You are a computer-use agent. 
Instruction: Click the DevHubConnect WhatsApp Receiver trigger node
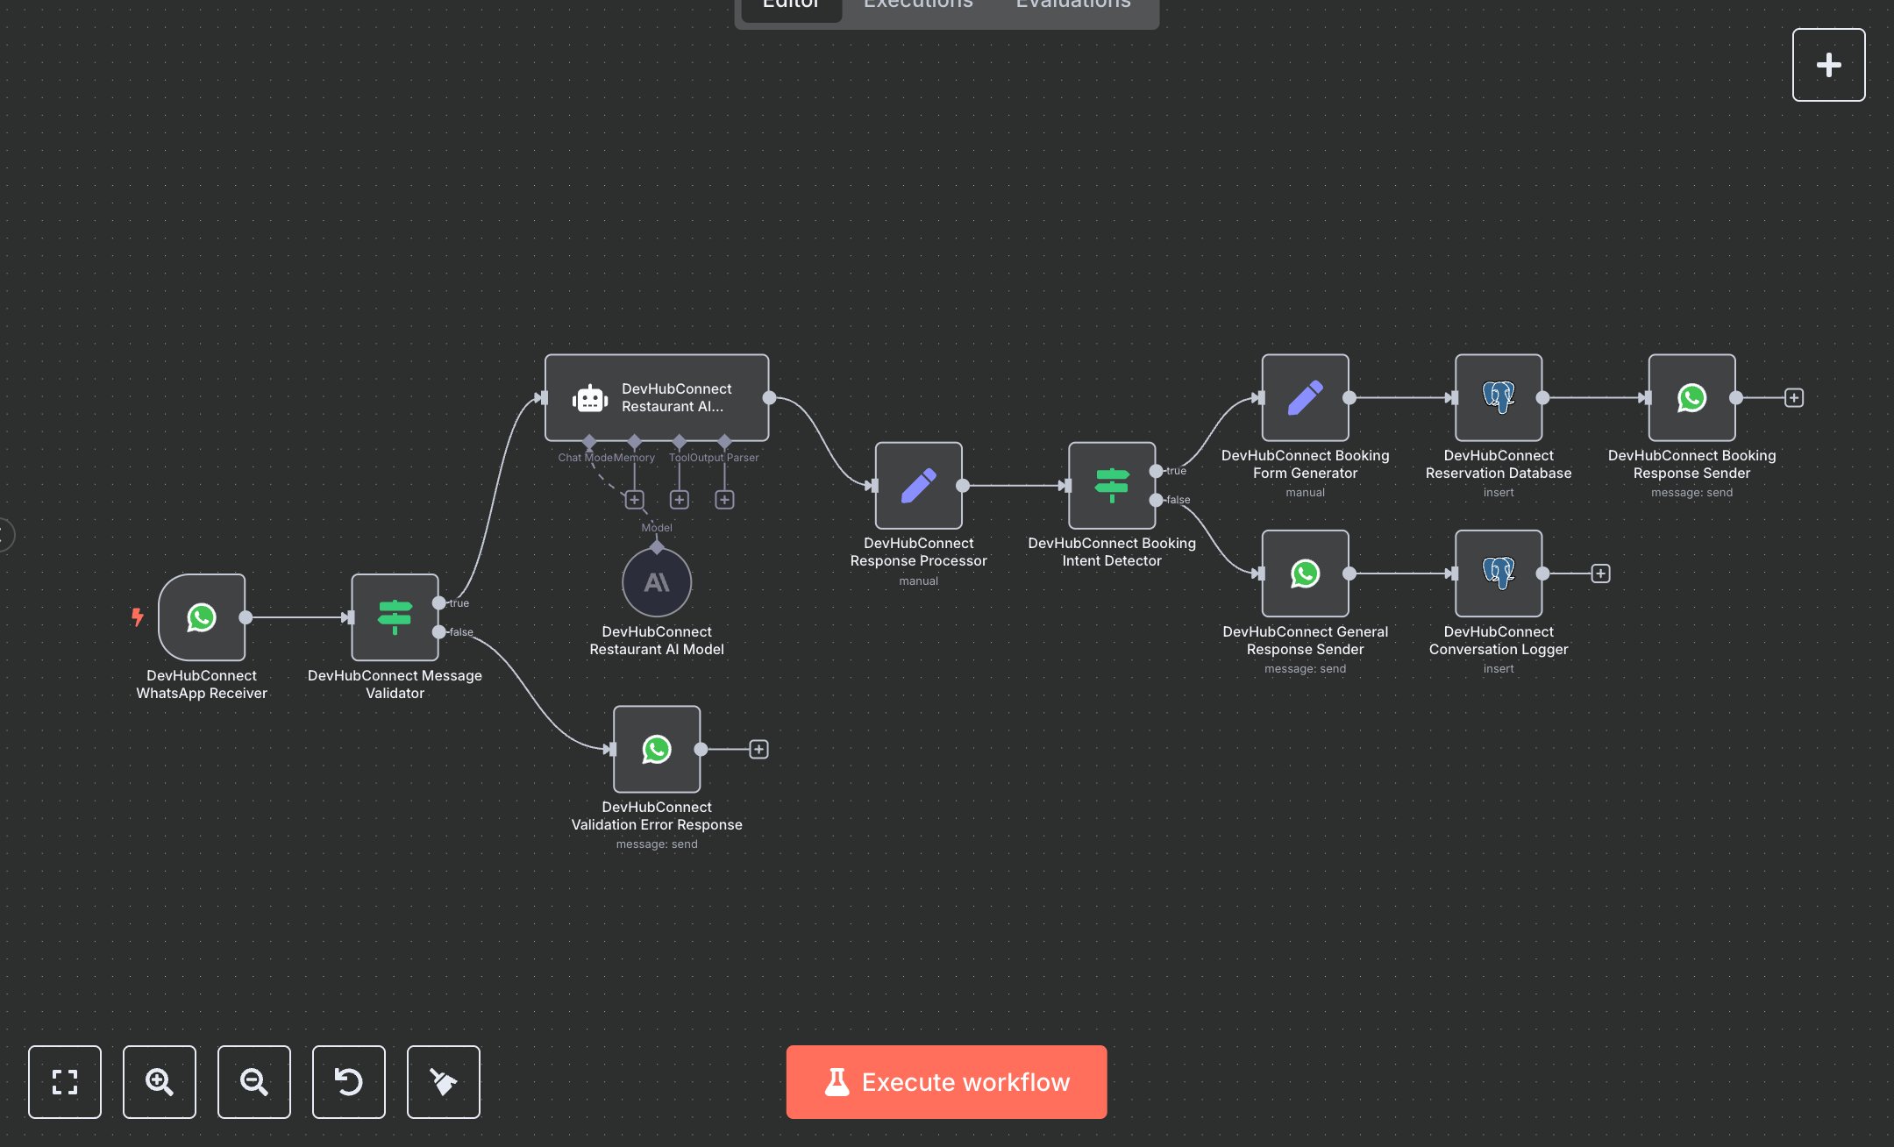[x=202, y=617]
